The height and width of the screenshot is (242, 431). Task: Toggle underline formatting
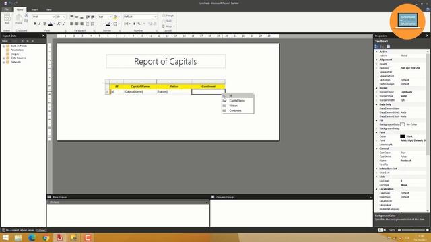(44, 24)
